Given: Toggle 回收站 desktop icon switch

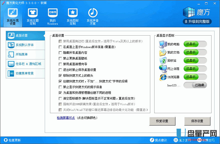Looking at the screenshot, I should 195,60.
